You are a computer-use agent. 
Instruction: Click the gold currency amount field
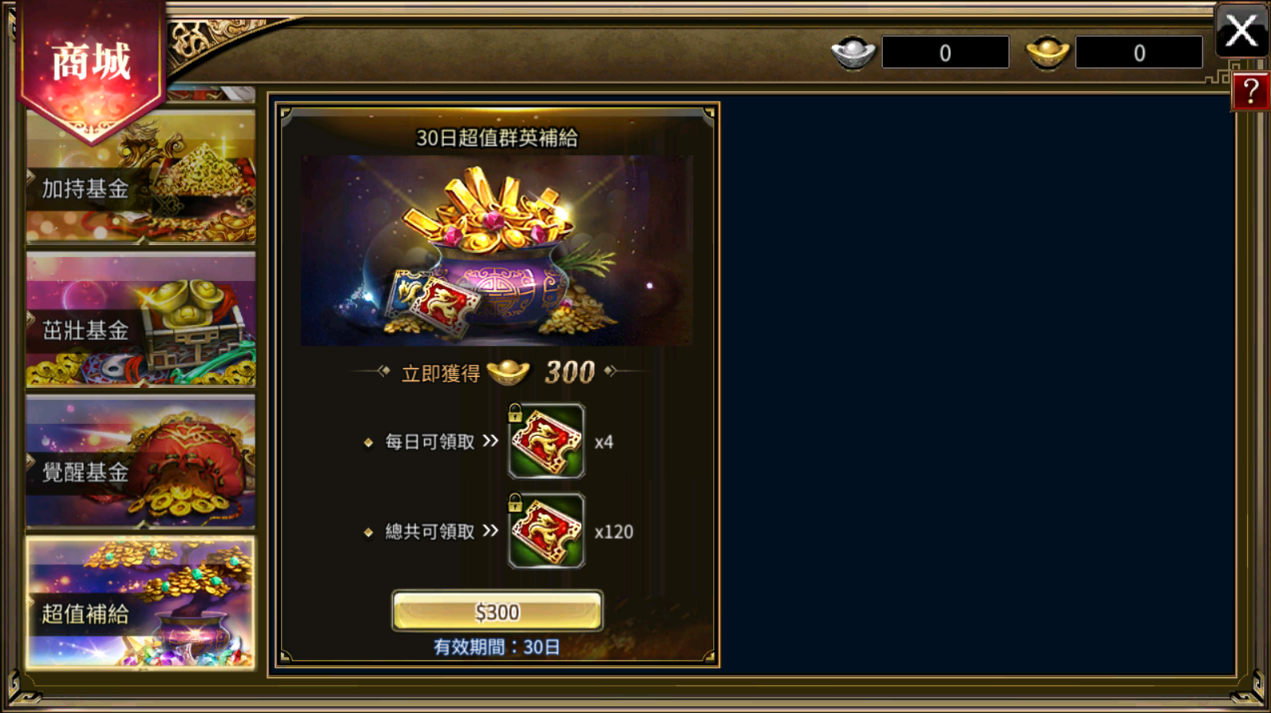pyautogui.click(x=1139, y=53)
